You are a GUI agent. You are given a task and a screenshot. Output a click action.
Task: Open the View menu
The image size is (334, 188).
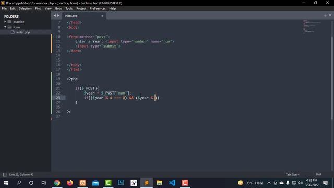pos(48,8)
